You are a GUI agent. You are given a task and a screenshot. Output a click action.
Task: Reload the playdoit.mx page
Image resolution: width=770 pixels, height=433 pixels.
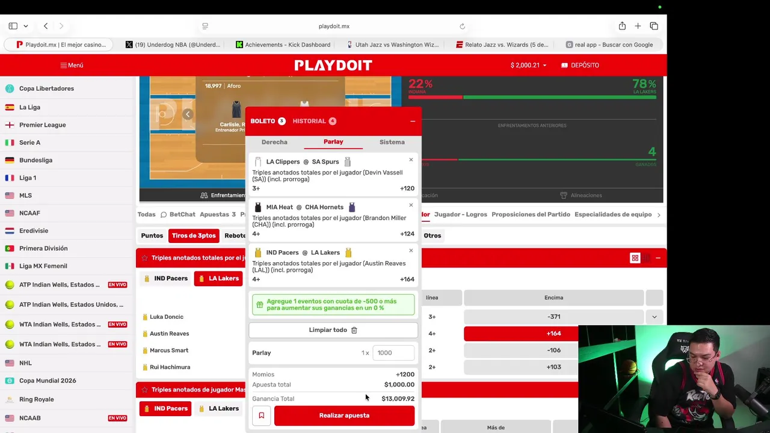462,26
